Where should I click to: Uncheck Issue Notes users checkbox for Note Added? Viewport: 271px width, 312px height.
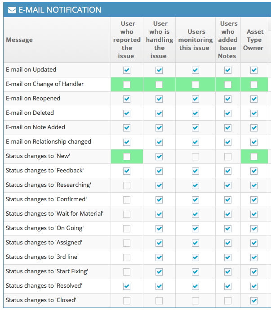click(228, 128)
